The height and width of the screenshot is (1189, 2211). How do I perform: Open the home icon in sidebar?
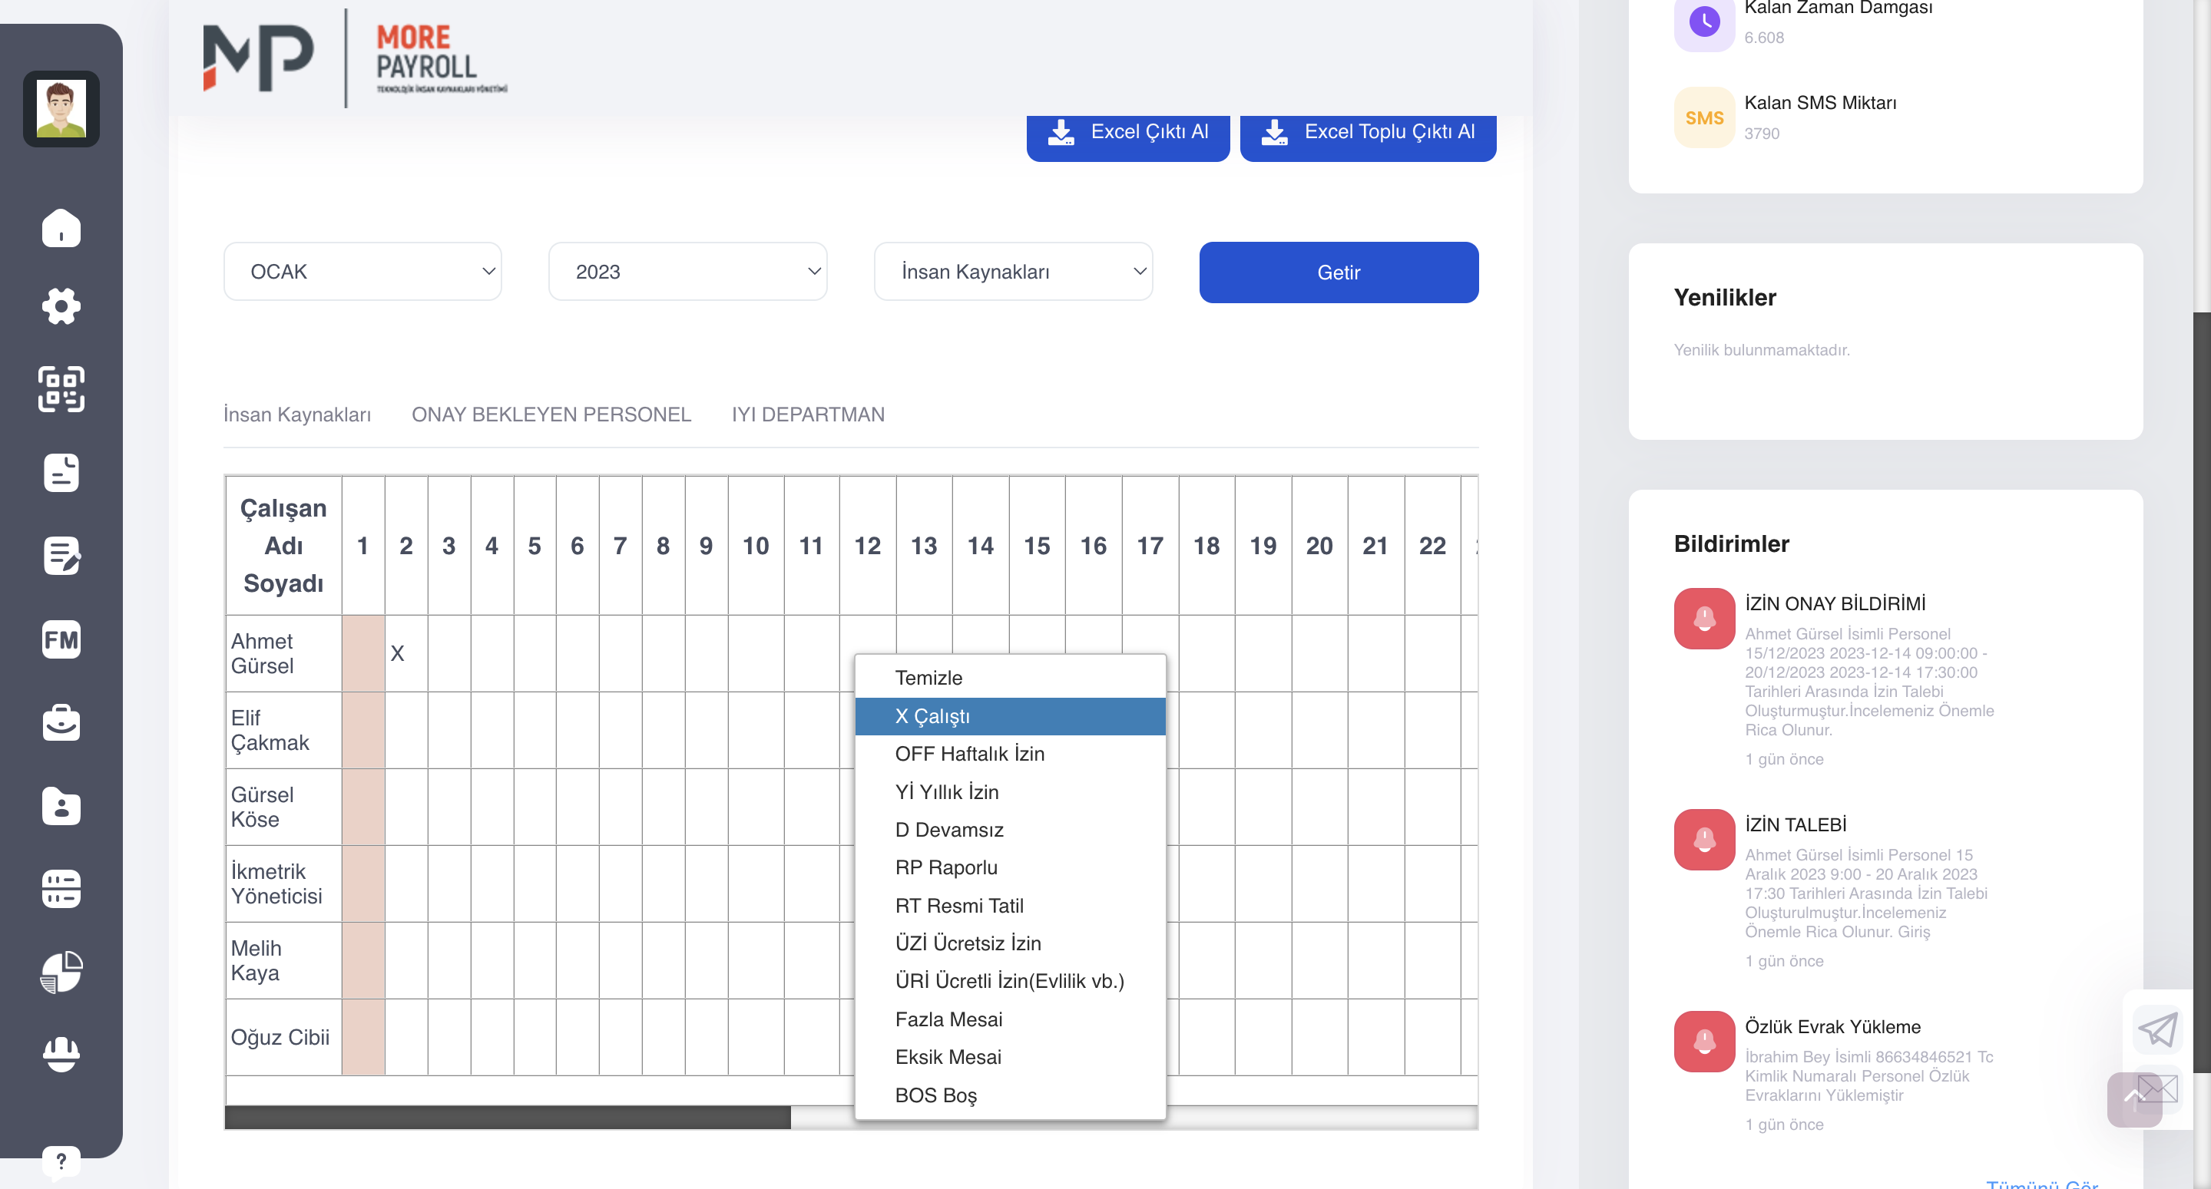click(61, 228)
